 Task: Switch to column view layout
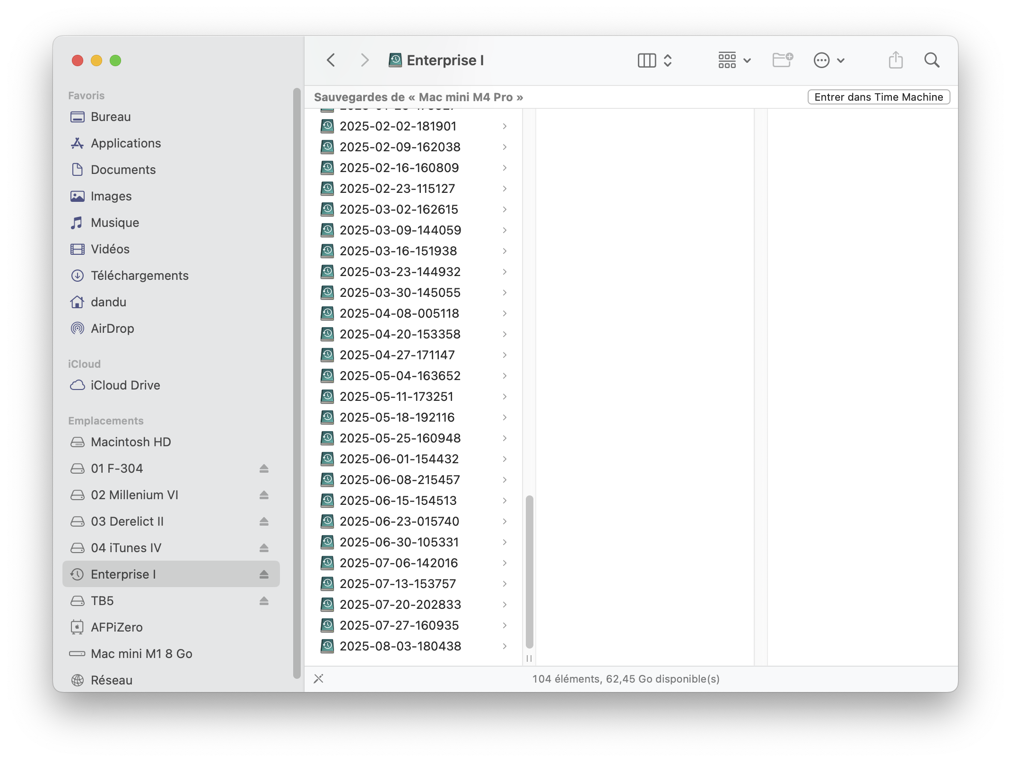[x=646, y=60]
